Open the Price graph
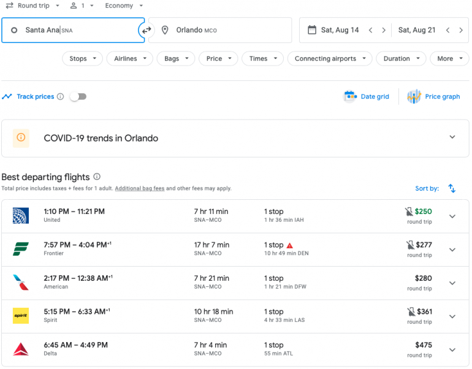The height and width of the screenshot is (369, 472). tap(434, 96)
